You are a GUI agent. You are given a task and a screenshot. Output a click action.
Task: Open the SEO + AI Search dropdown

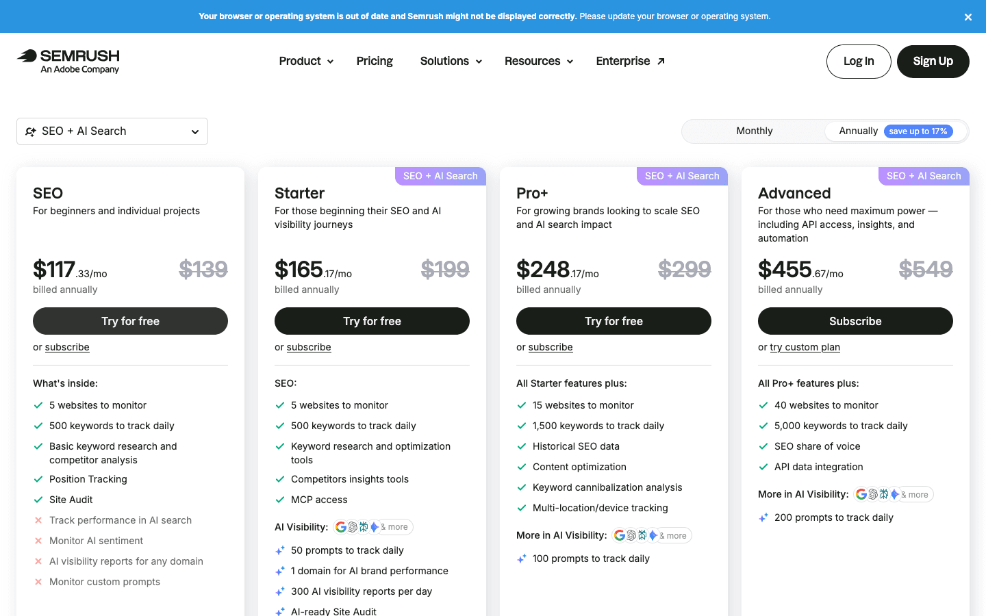pyautogui.click(x=112, y=131)
